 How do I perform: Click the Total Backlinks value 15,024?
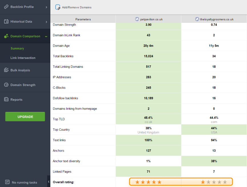(148, 56)
